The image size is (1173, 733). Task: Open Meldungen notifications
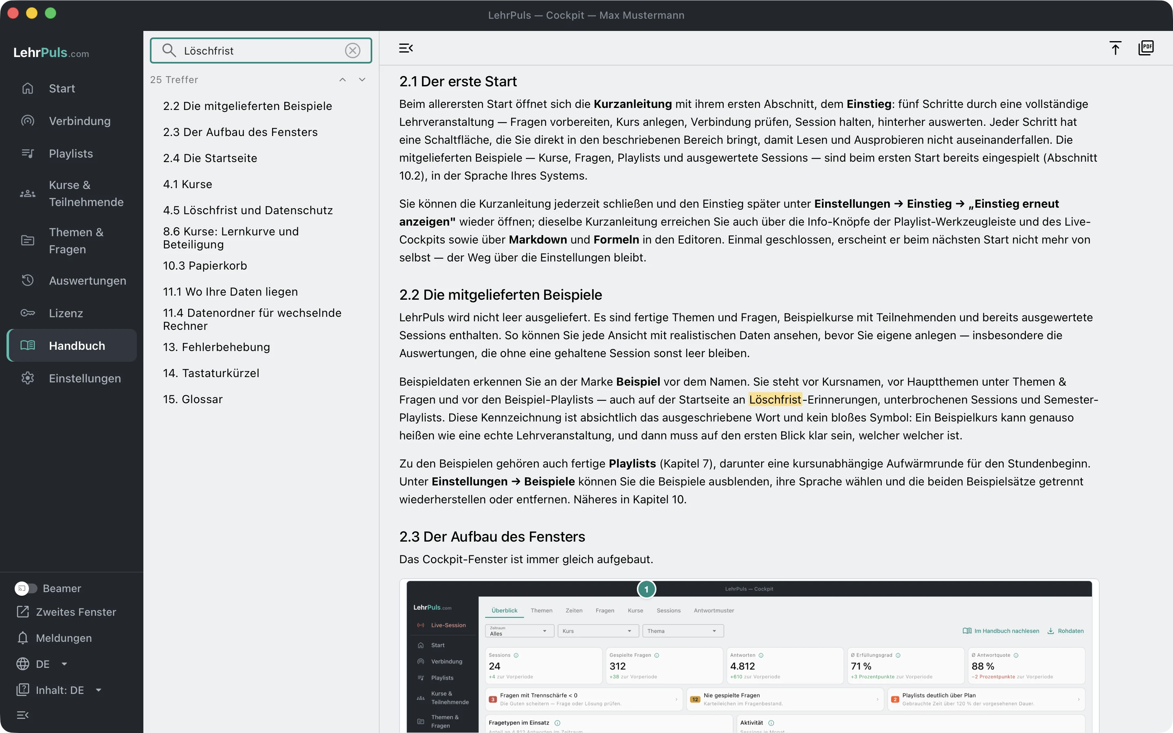click(x=54, y=638)
